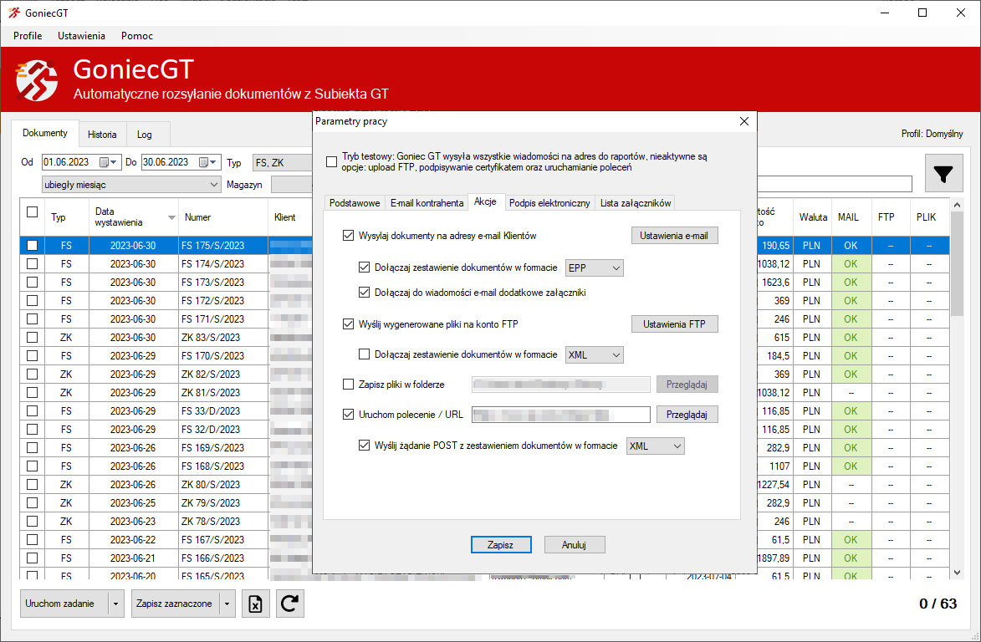Close the Parametry pracy dialog
Screen dimensions: 981x642
(743, 121)
